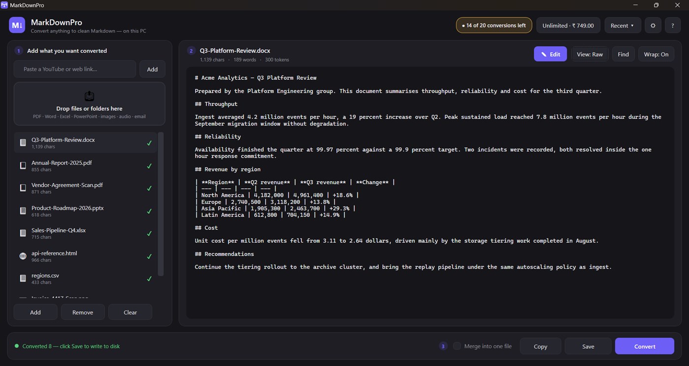The height and width of the screenshot is (366, 689).
Task: Click green checkmark for Q3-Platform-Review.docx
Action: pos(149,143)
